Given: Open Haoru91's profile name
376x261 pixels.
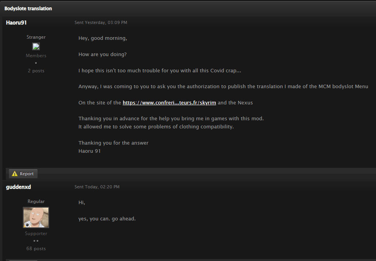Looking at the screenshot, I should pos(16,22).
